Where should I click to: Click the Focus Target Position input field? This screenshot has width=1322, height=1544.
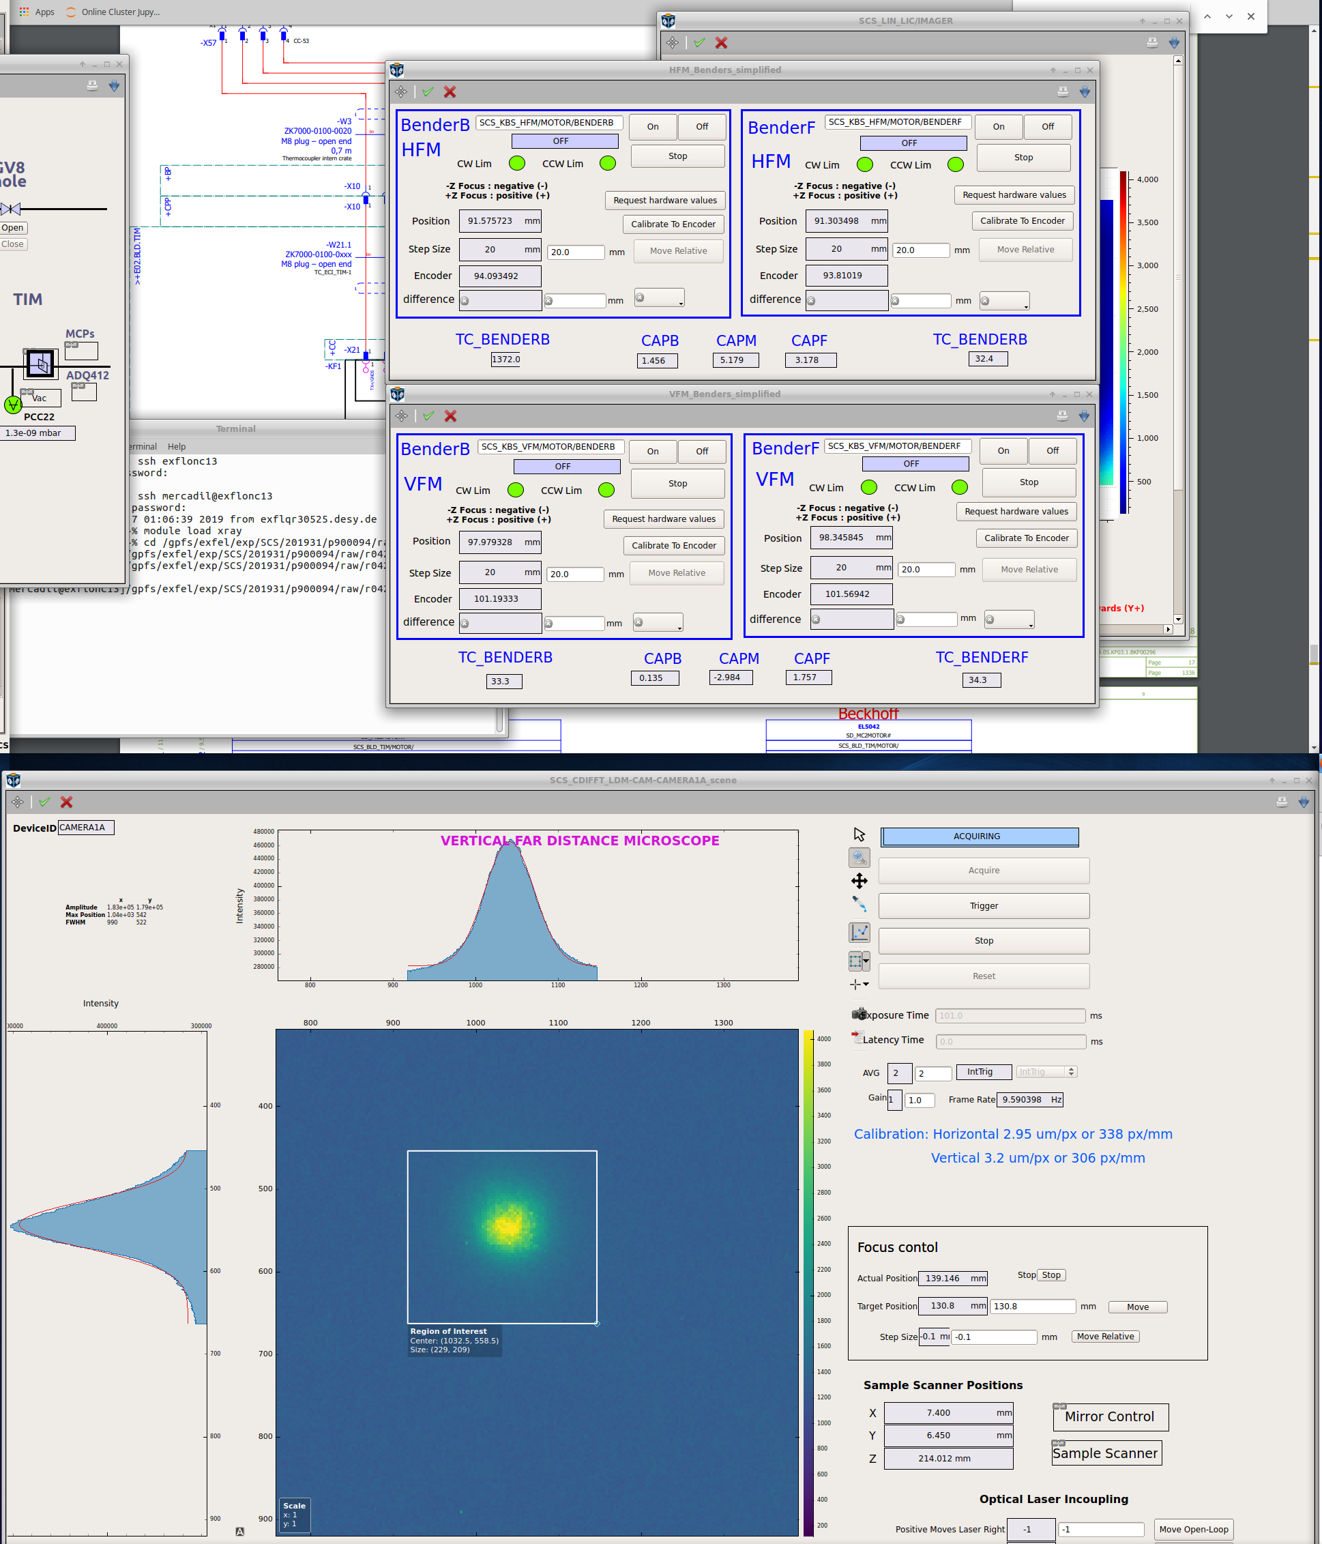click(1032, 1307)
